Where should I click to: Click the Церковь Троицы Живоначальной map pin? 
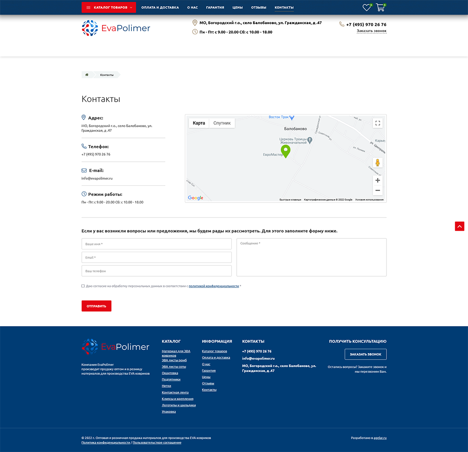(310, 140)
